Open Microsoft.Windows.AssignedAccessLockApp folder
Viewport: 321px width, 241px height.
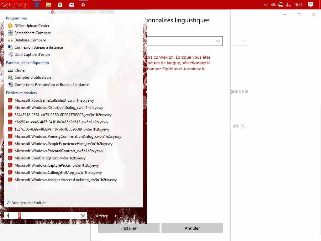pyautogui.click(x=66, y=180)
